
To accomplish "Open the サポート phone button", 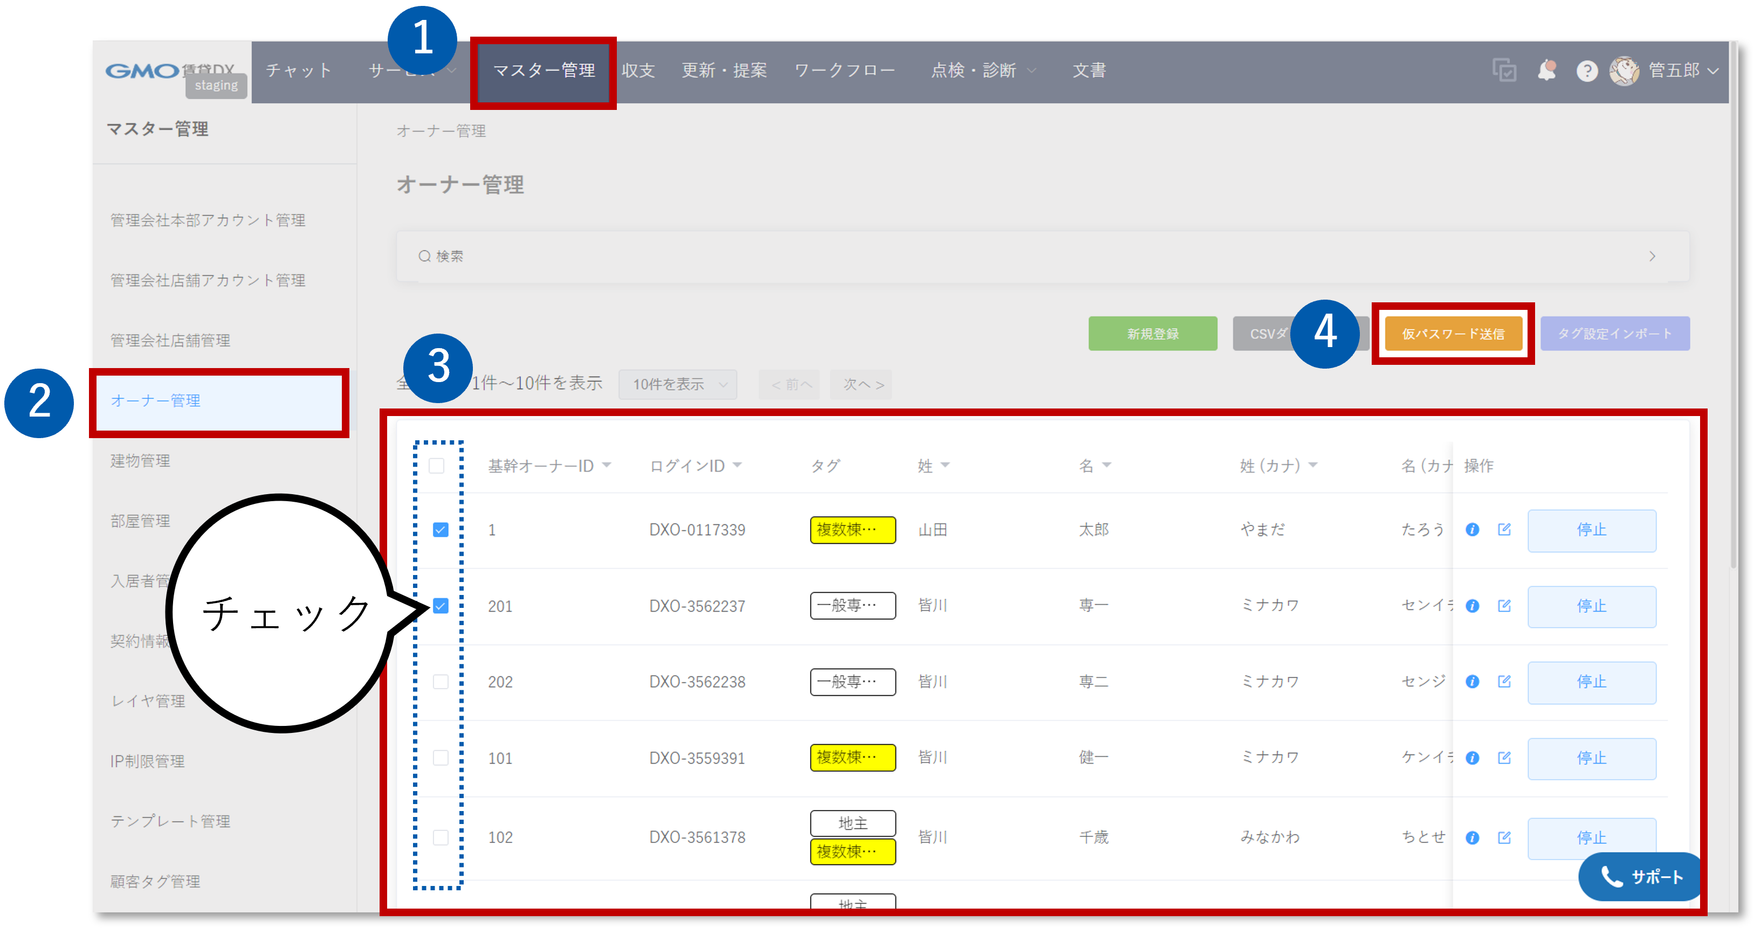I will point(1640,876).
